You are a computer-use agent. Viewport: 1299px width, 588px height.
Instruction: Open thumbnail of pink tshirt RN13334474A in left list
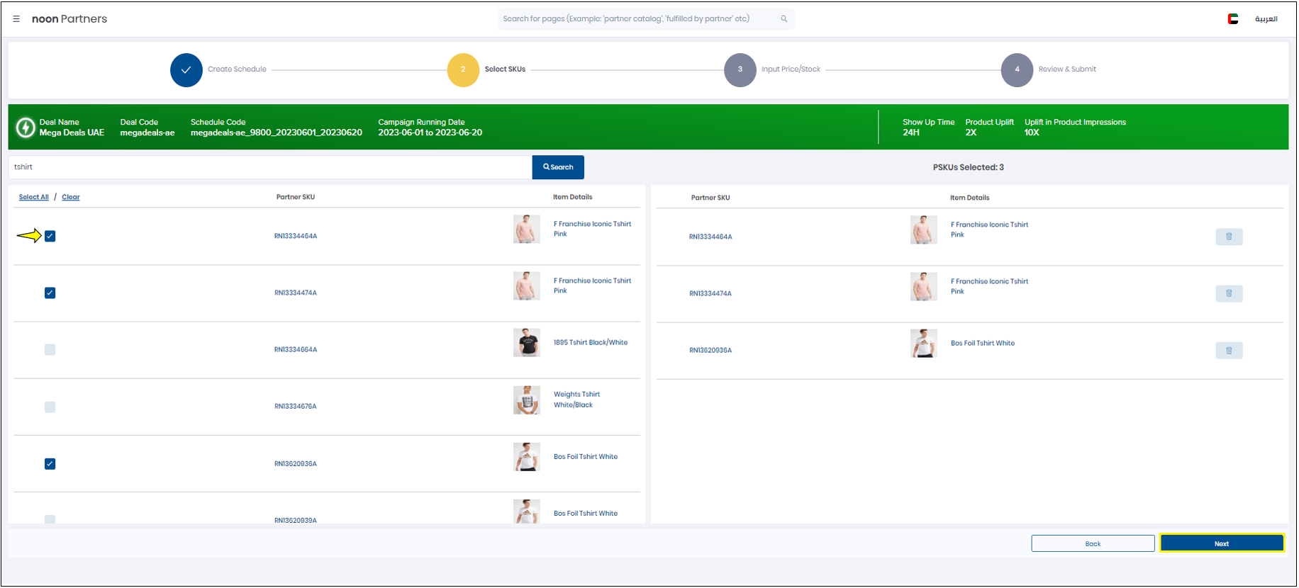[526, 286]
